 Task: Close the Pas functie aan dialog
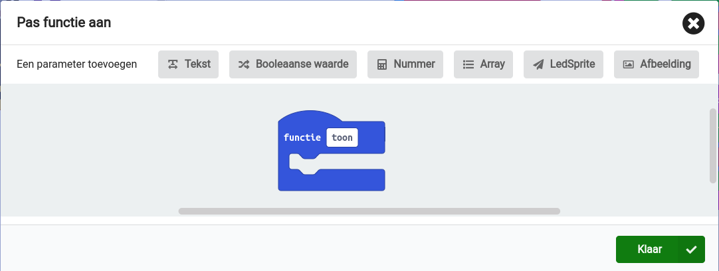[x=693, y=24]
